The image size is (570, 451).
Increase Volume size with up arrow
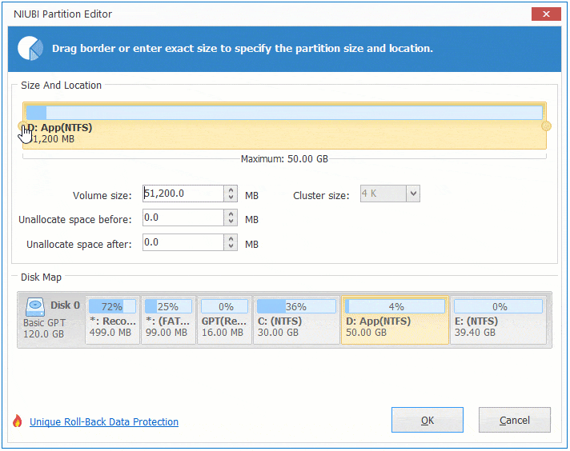(x=231, y=190)
